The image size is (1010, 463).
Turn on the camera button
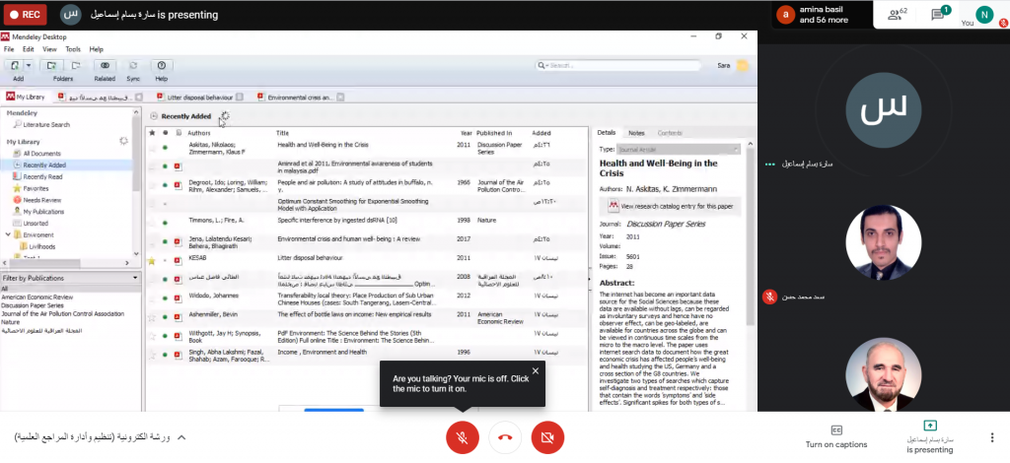pyautogui.click(x=547, y=436)
